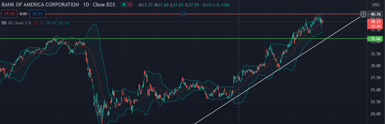Click the 27.50 price axis label
This screenshot has width=385, height=124.
[x=375, y=78]
